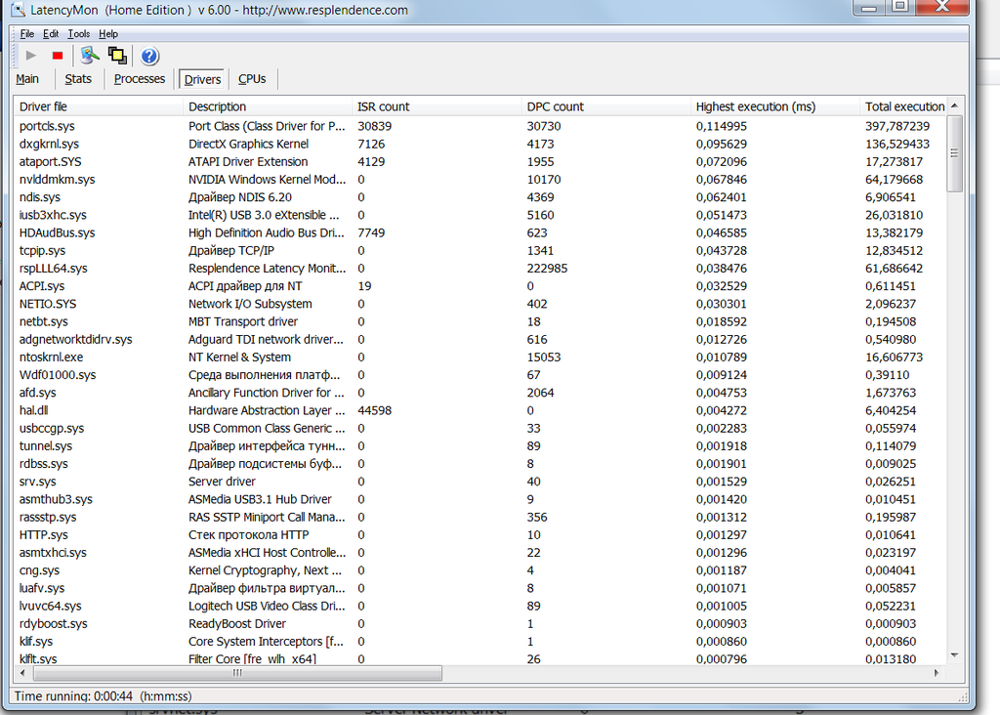
Task: Open the Help menu
Action: (107, 34)
